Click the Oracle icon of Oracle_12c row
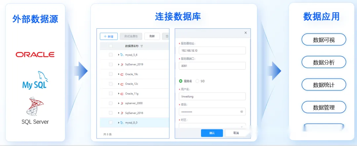 coord(122,84)
